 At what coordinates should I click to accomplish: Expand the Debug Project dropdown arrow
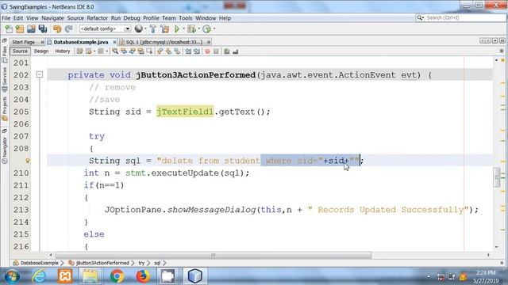click(198, 28)
